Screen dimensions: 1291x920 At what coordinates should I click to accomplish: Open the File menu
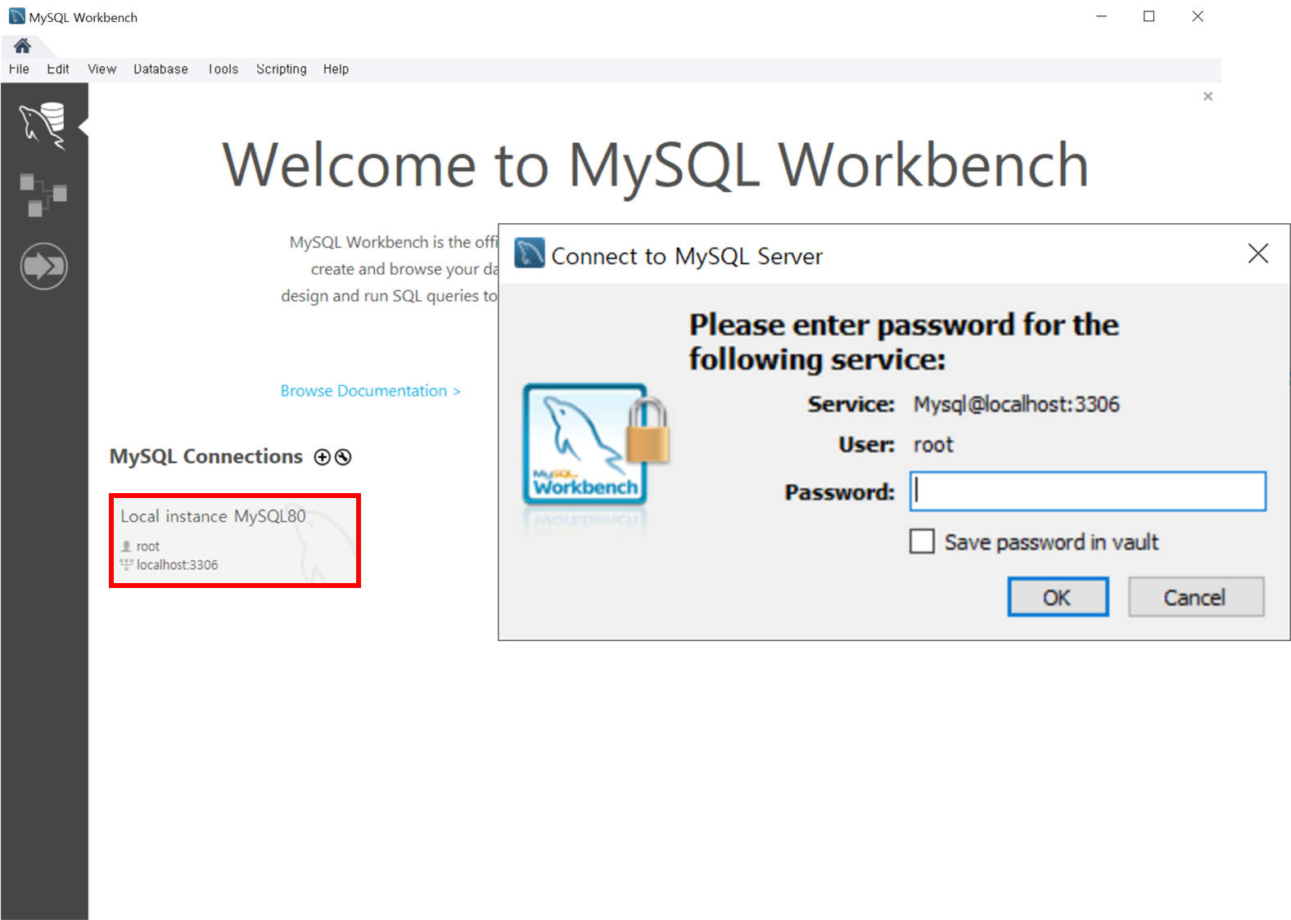pyautogui.click(x=19, y=70)
